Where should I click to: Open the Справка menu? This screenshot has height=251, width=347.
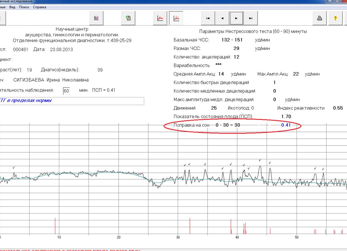click(39, 7)
